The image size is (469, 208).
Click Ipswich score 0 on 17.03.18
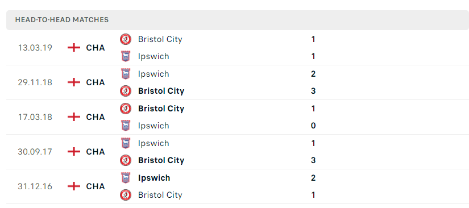coord(313,126)
